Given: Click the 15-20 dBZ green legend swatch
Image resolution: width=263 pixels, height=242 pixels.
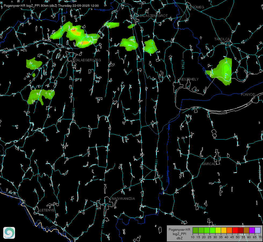Looking at the screenshot, I should click(201, 230).
